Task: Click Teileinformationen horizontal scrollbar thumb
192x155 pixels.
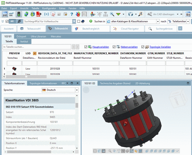Action: (x=29, y=152)
